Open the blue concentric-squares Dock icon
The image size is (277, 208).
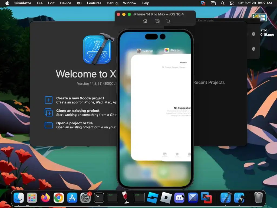point(193,197)
